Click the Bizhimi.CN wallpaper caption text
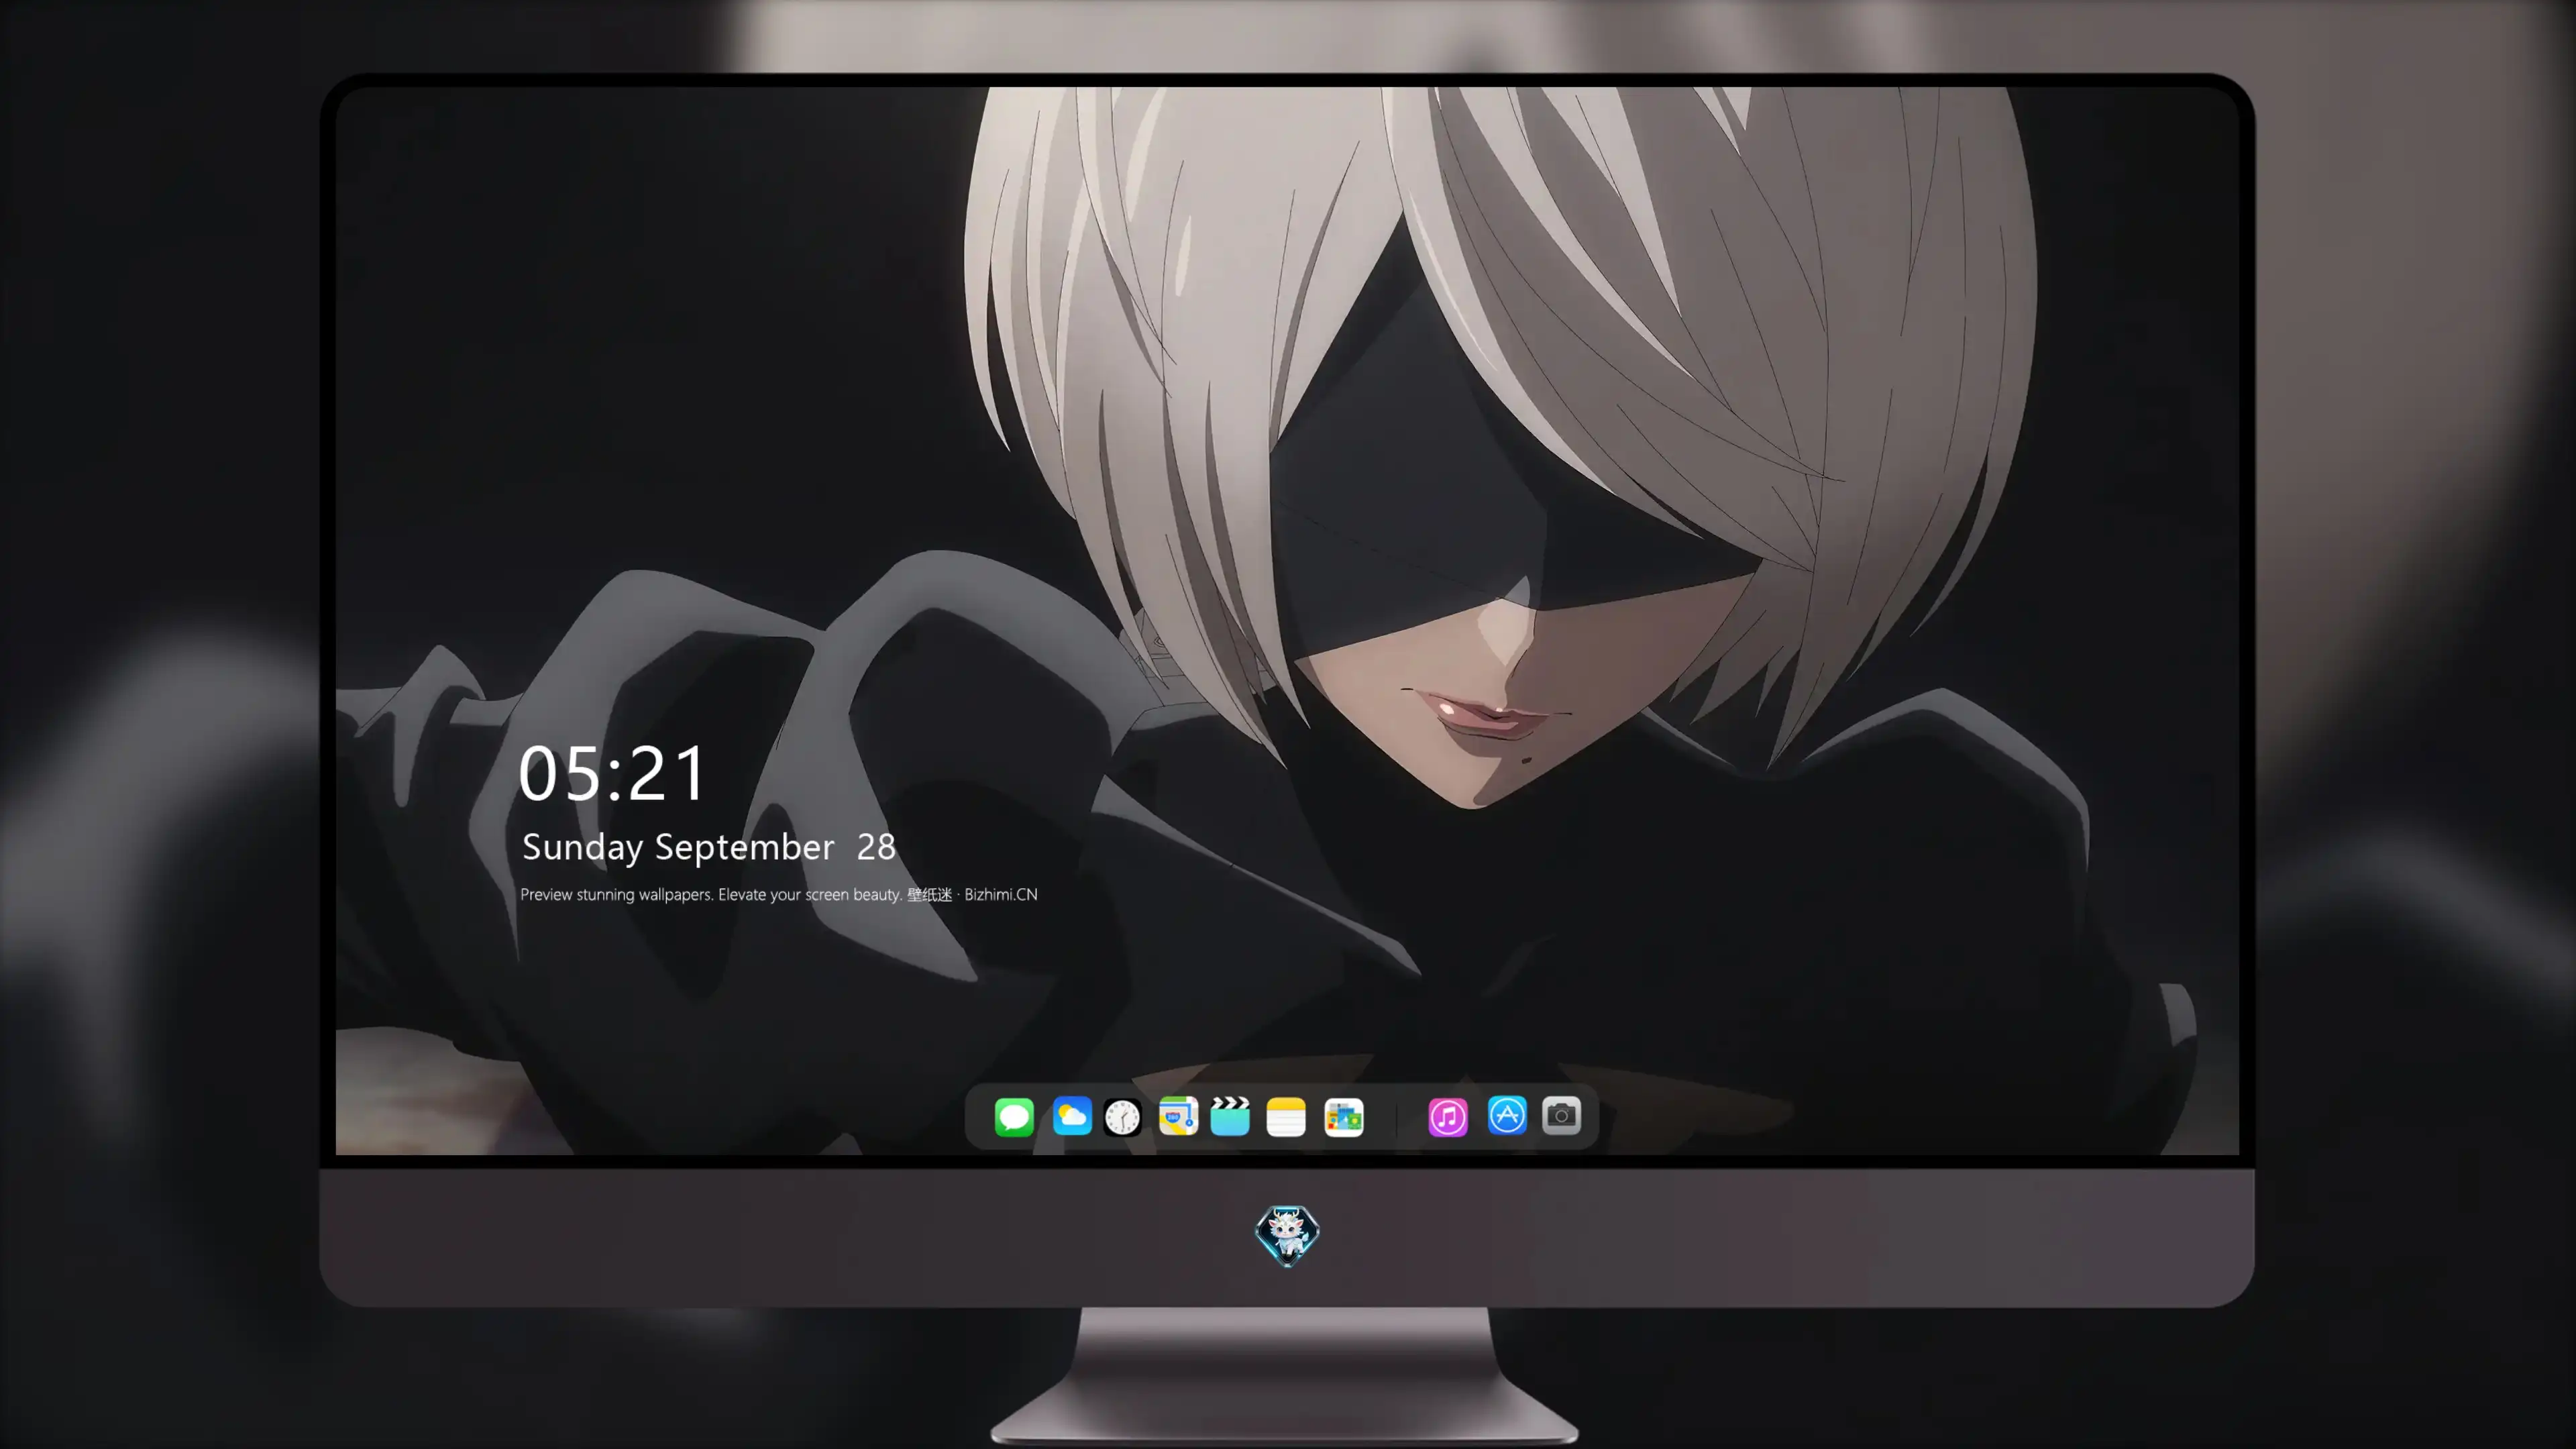This screenshot has height=1449, width=2576. point(779,894)
